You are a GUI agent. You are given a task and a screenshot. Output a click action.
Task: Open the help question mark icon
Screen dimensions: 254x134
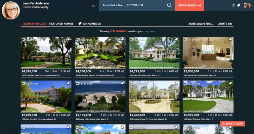tap(233, 5)
